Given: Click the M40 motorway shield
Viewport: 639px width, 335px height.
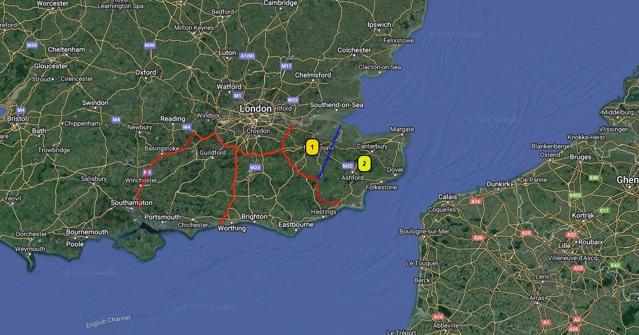Looking at the screenshot, I should point(150,45).
